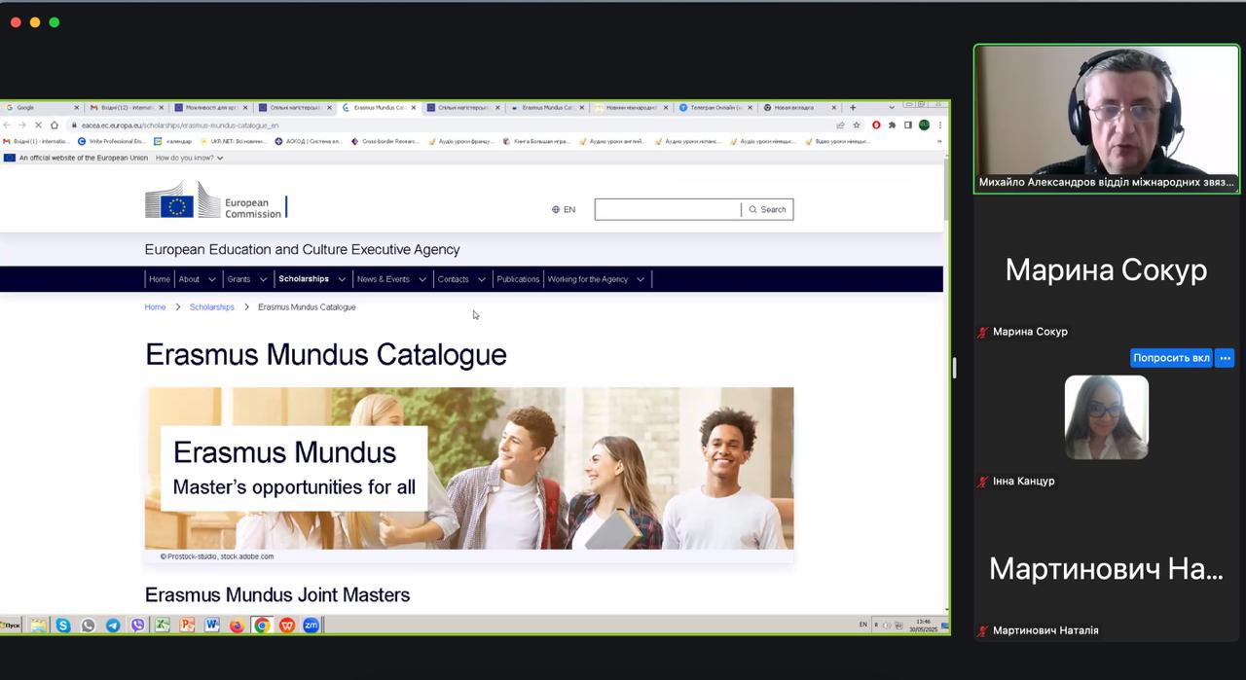Click the Windows Start button
Screen dimensions: 1246x680
(11, 626)
